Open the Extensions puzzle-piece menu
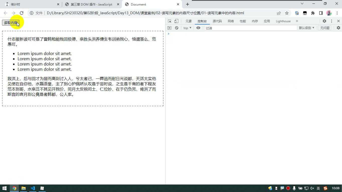 pos(313,13)
